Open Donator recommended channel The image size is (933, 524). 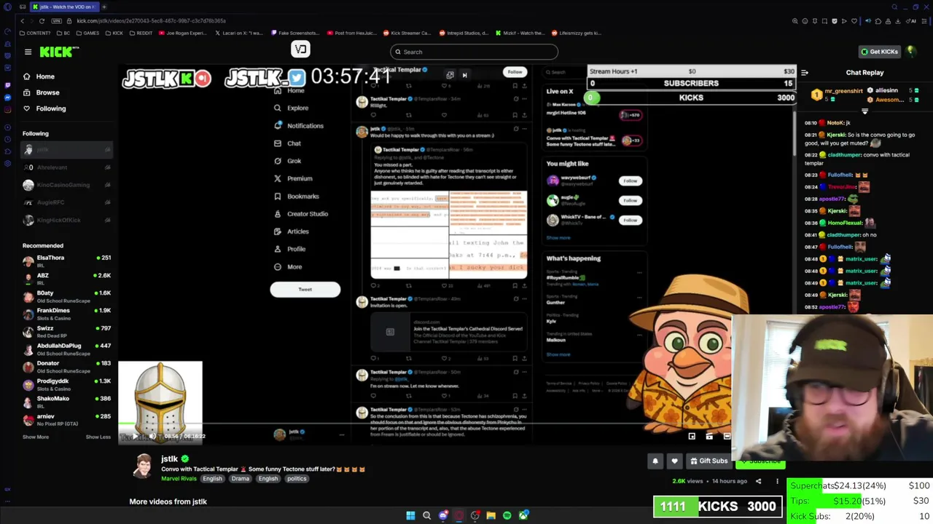pos(67,366)
